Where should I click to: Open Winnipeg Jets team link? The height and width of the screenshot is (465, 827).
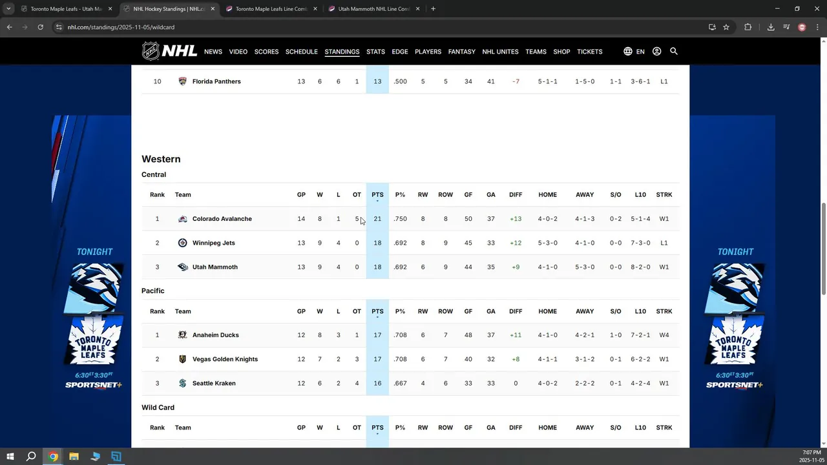pyautogui.click(x=214, y=243)
